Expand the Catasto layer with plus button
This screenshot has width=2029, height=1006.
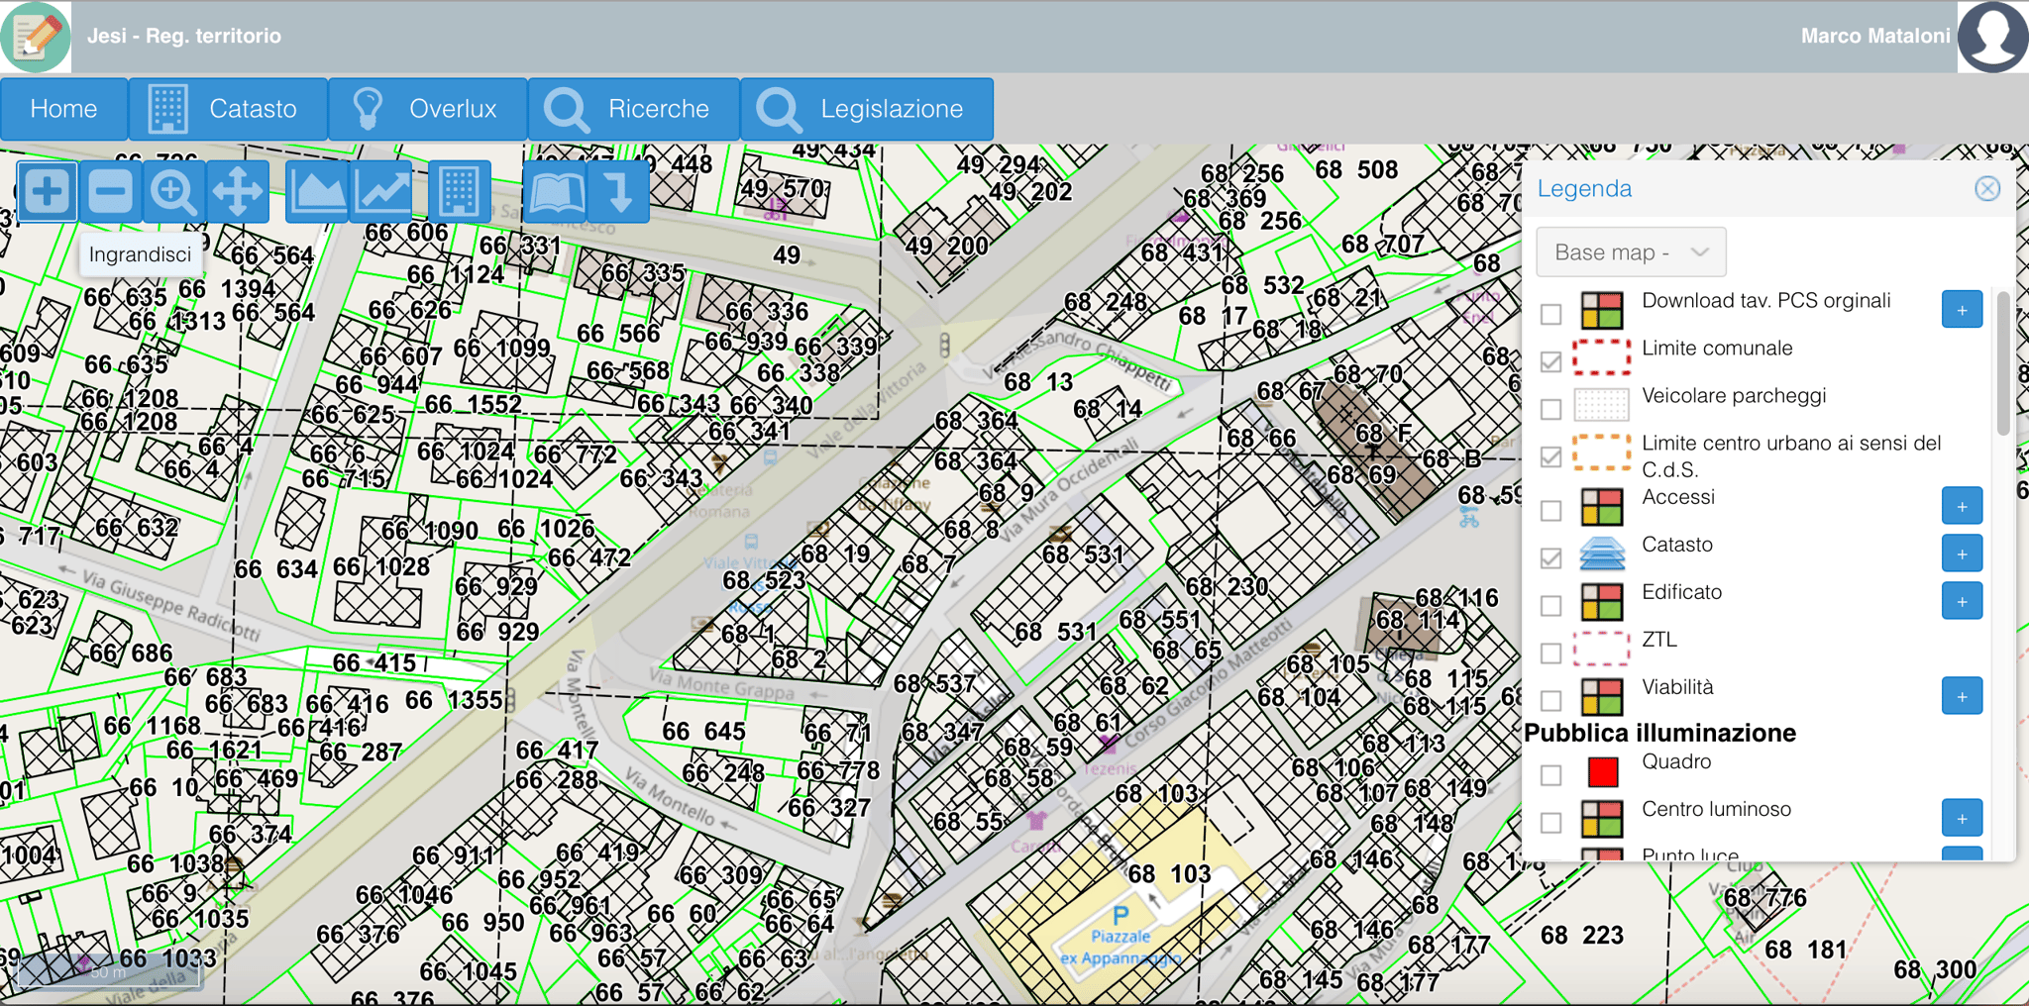point(1961,553)
